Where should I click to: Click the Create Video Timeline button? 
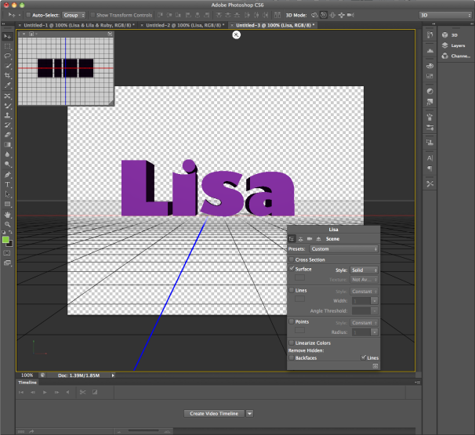coord(214,413)
